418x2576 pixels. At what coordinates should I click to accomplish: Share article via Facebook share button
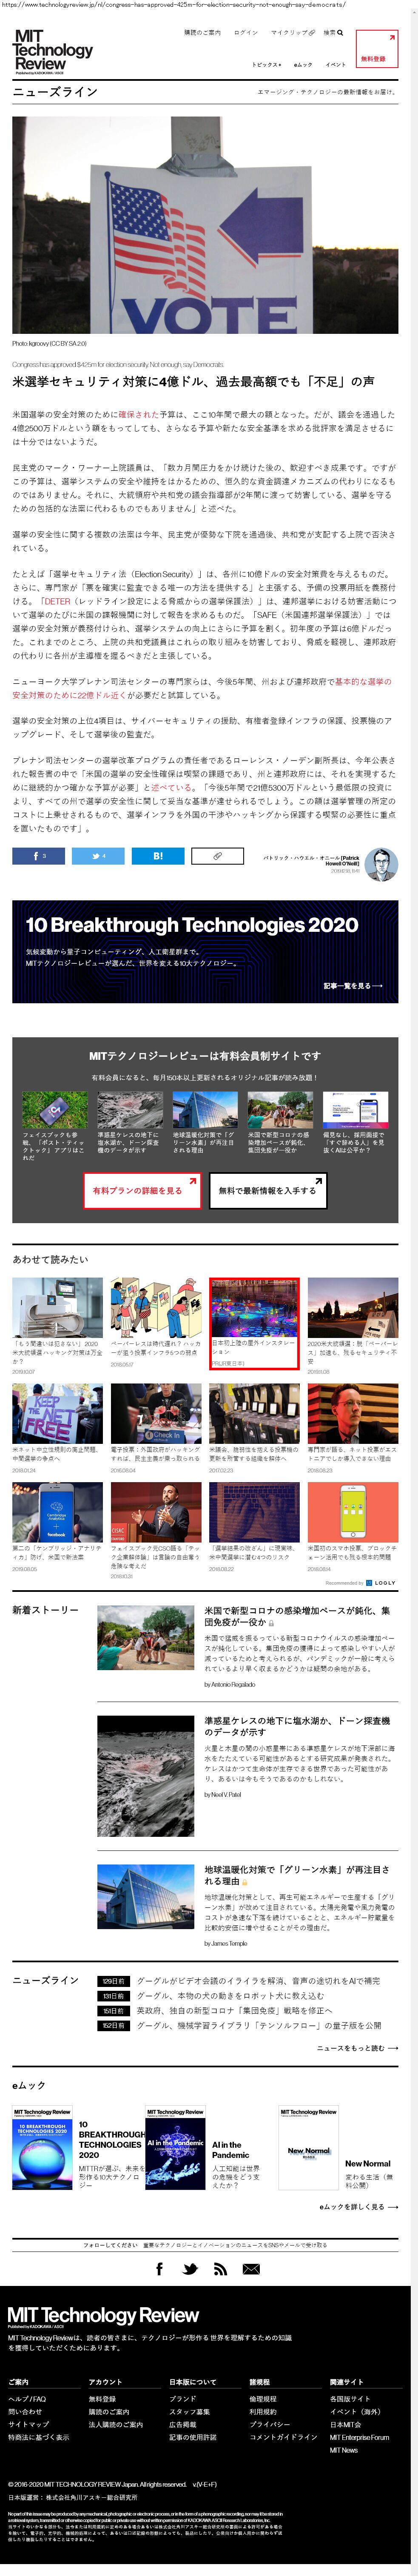[x=38, y=856]
